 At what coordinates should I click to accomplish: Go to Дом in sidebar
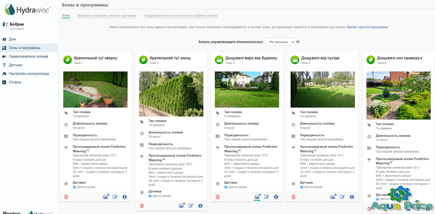[12, 39]
